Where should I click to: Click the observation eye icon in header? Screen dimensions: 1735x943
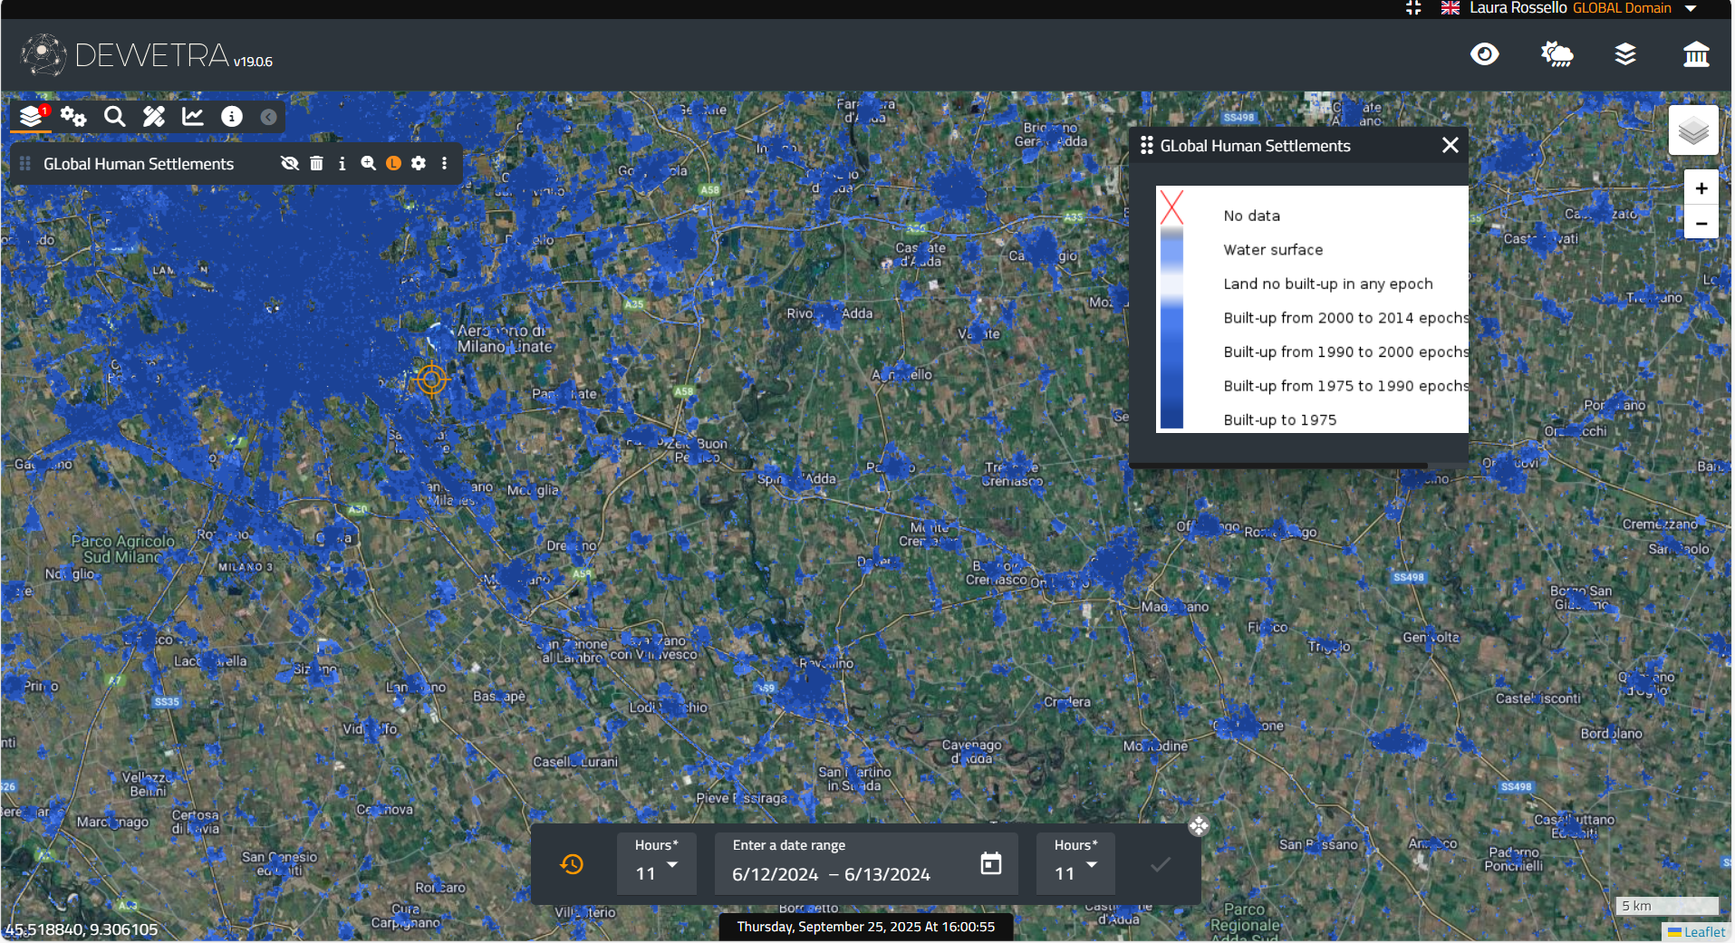pyautogui.click(x=1484, y=55)
